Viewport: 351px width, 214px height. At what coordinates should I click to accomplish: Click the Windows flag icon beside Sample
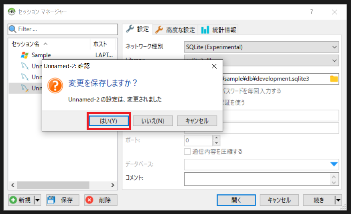pos(24,55)
